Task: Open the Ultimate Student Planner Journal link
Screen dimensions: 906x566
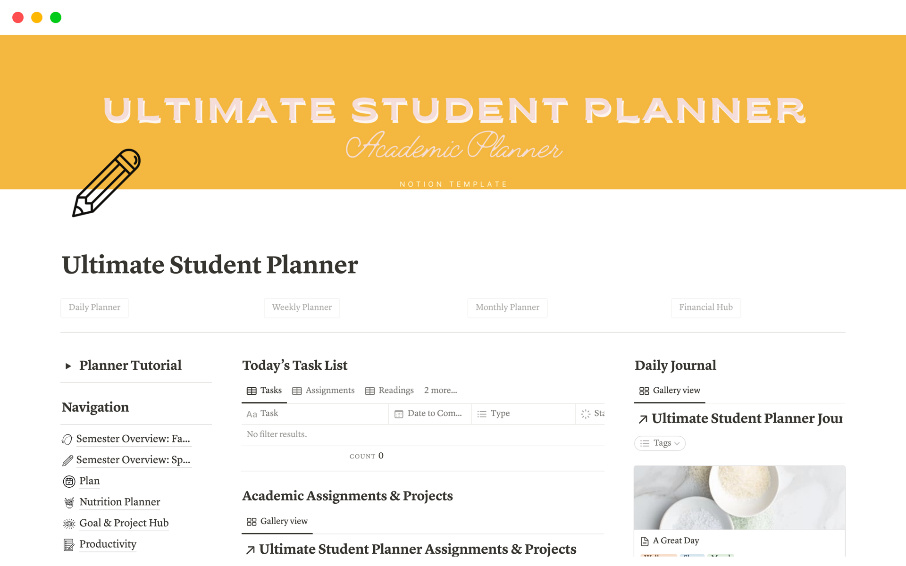Action: click(740, 419)
